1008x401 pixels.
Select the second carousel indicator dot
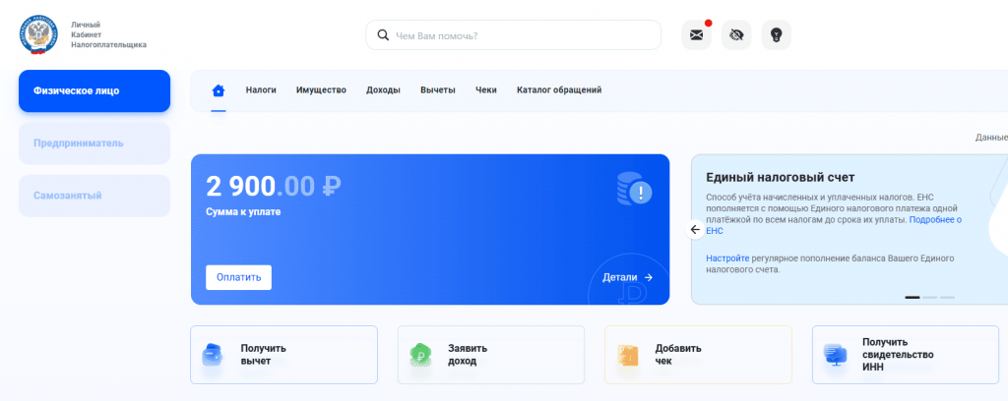tap(929, 297)
